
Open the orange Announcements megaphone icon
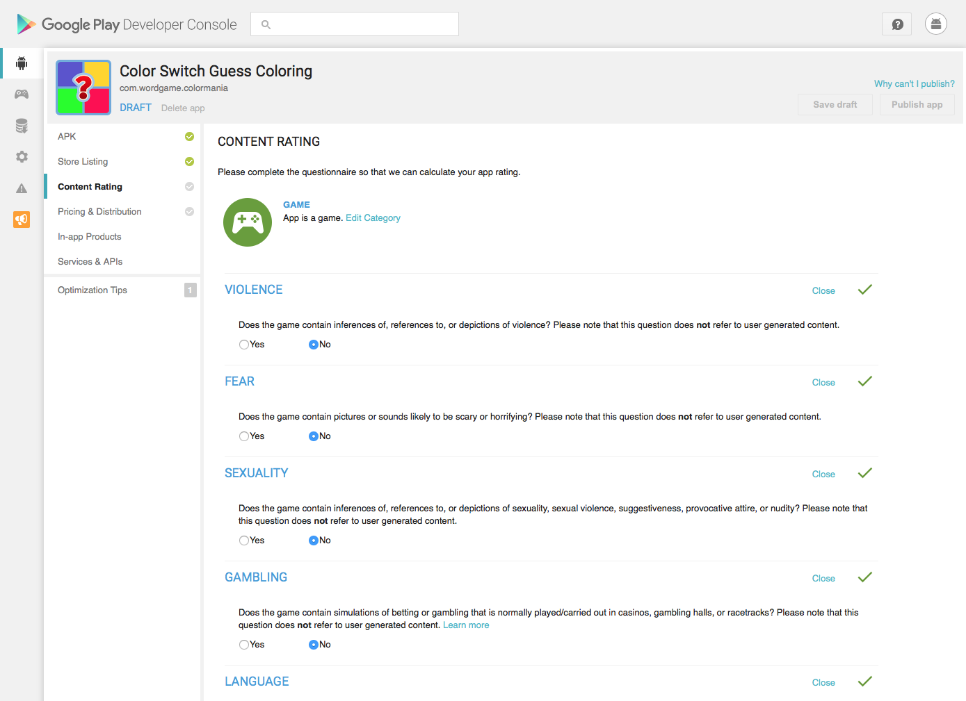pyautogui.click(x=22, y=220)
